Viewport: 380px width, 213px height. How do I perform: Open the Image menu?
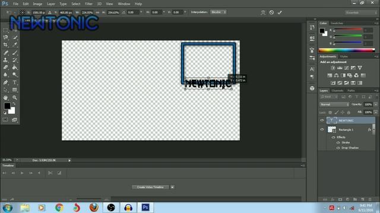tap(37, 4)
